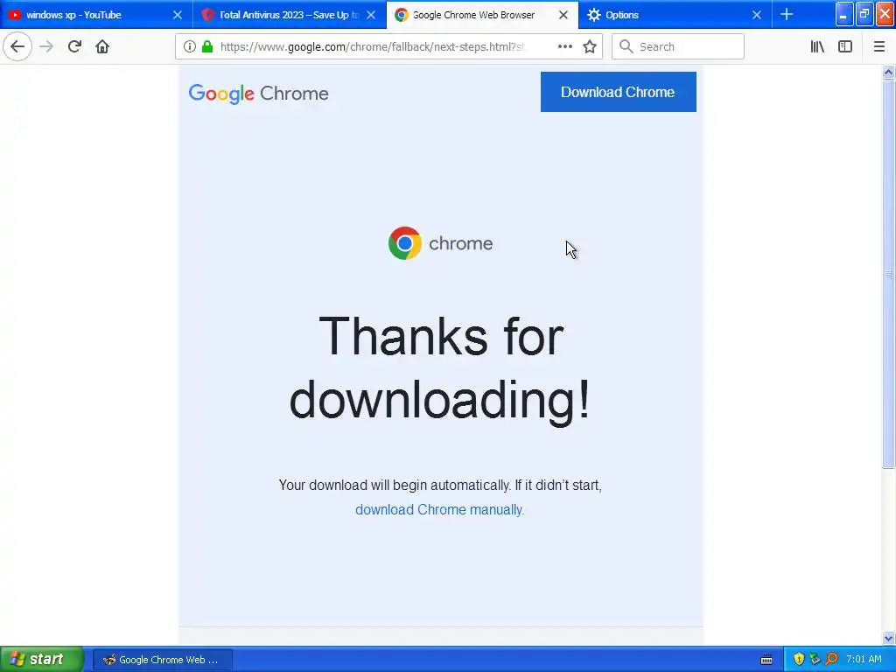The height and width of the screenshot is (672, 896).
Task: Open the hamburger application menu
Action: (x=878, y=46)
